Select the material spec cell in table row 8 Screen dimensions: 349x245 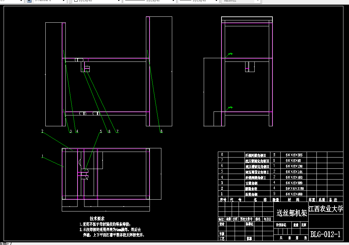(x=294, y=155)
